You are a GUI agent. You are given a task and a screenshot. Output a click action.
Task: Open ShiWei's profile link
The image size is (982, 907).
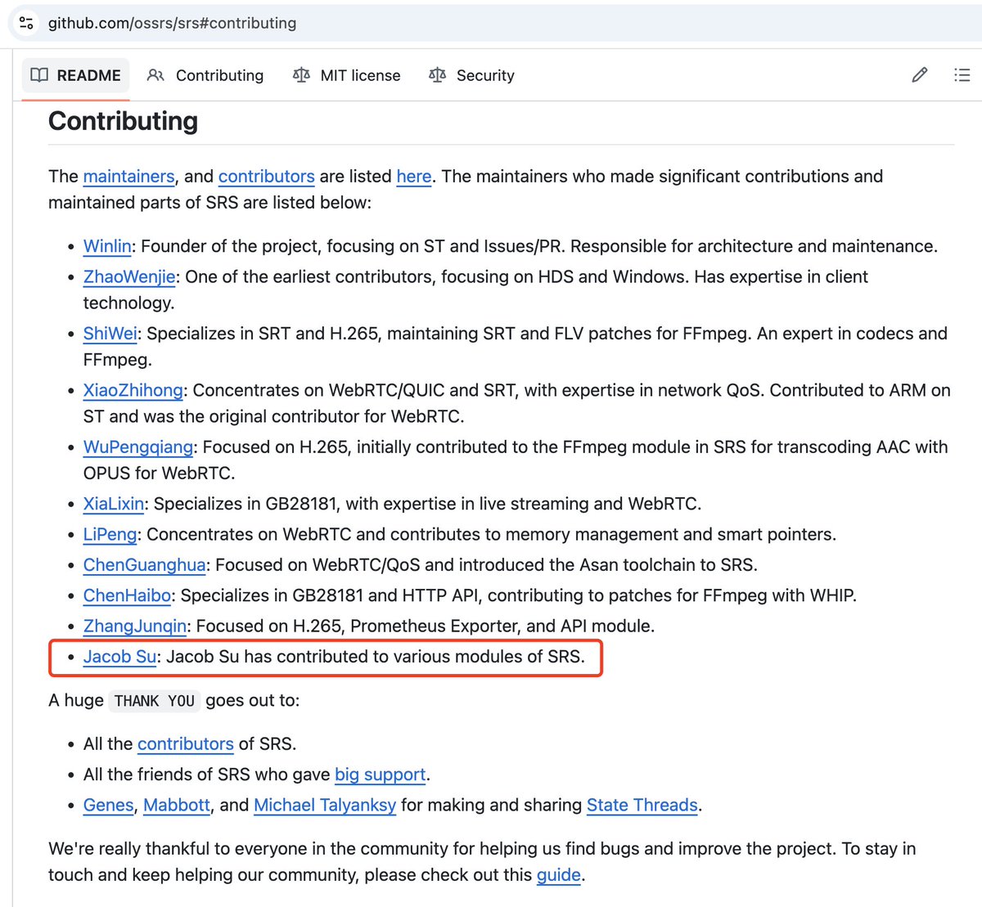click(x=110, y=334)
